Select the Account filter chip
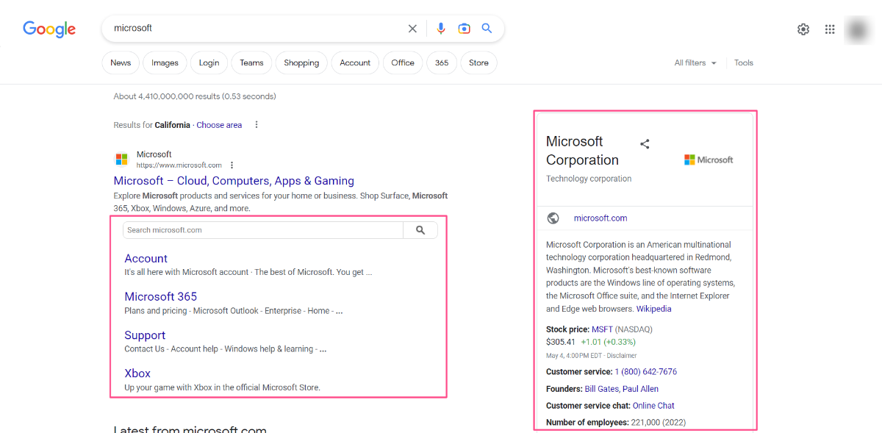This screenshot has height=433, width=882. click(355, 63)
